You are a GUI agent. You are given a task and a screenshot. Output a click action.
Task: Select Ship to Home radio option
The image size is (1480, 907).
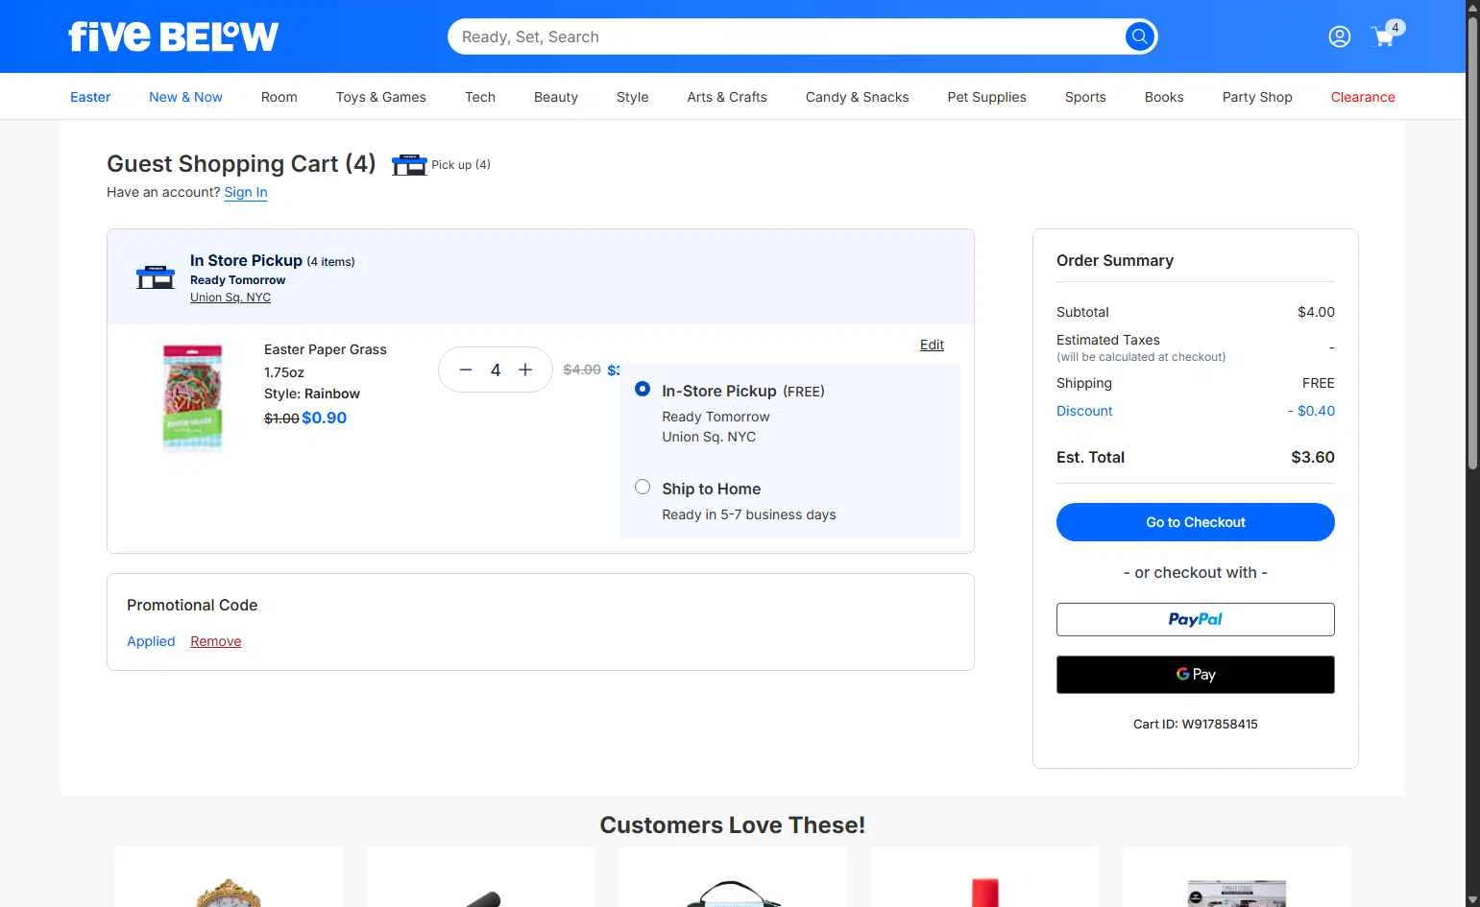point(643,488)
